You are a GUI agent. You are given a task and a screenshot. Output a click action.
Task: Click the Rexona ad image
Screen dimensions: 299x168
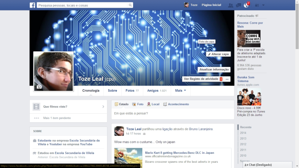coord(249,38)
